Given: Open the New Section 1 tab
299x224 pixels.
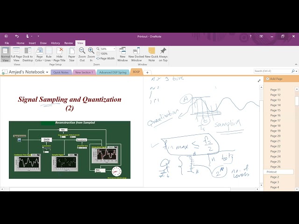Looking at the screenshot, I should point(84,72).
